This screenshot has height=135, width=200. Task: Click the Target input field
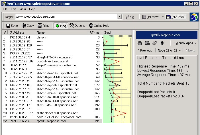click(x=66, y=17)
